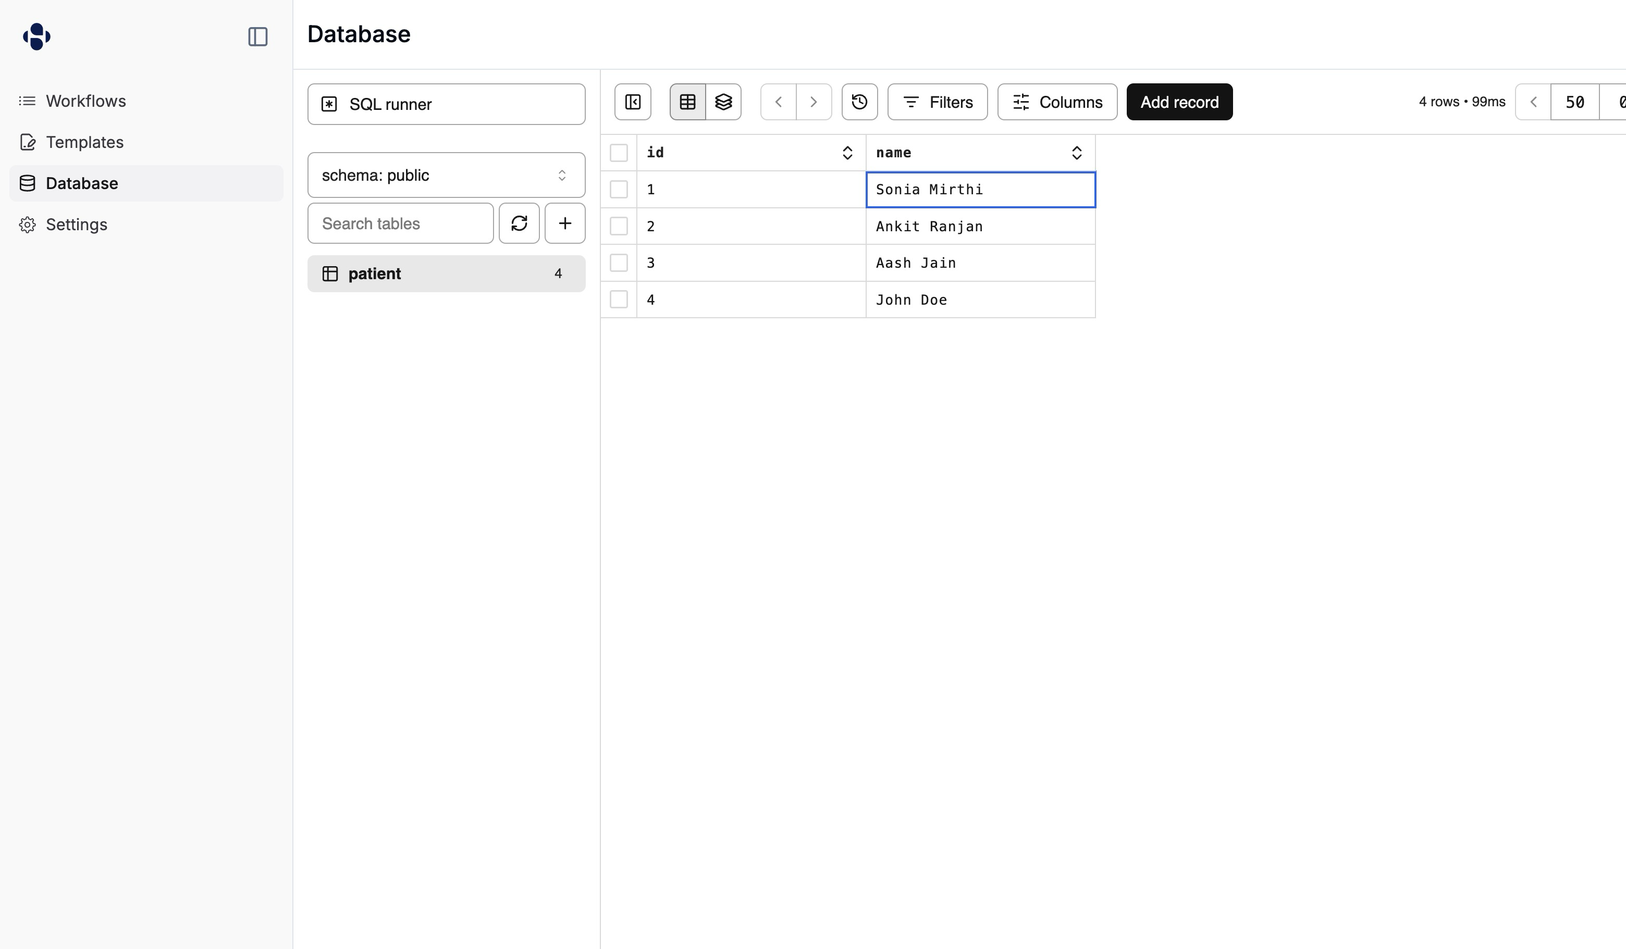
Task: Sort by the id column arrows
Action: 847,153
